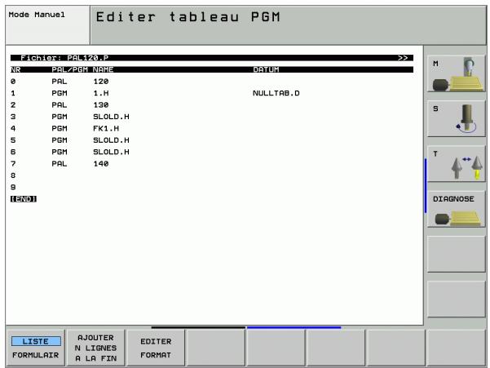This screenshot has width=490, height=368.
Task: Open the T tool change softkey
Action: pyautogui.click(x=456, y=164)
